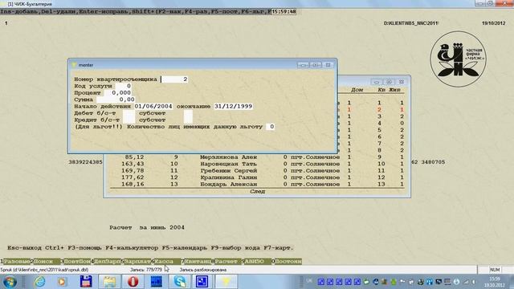The width and height of the screenshot is (514, 289).
Task: Select function key 2 Поиск
Action: pos(47,262)
